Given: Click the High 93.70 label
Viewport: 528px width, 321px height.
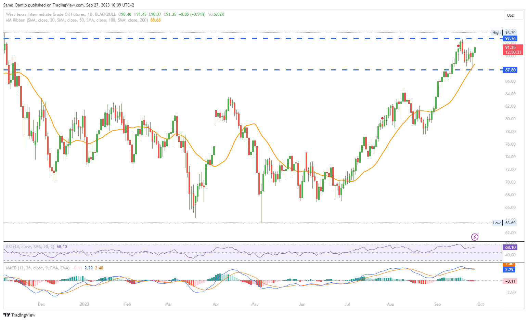Looking at the screenshot, I should [504, 32].
